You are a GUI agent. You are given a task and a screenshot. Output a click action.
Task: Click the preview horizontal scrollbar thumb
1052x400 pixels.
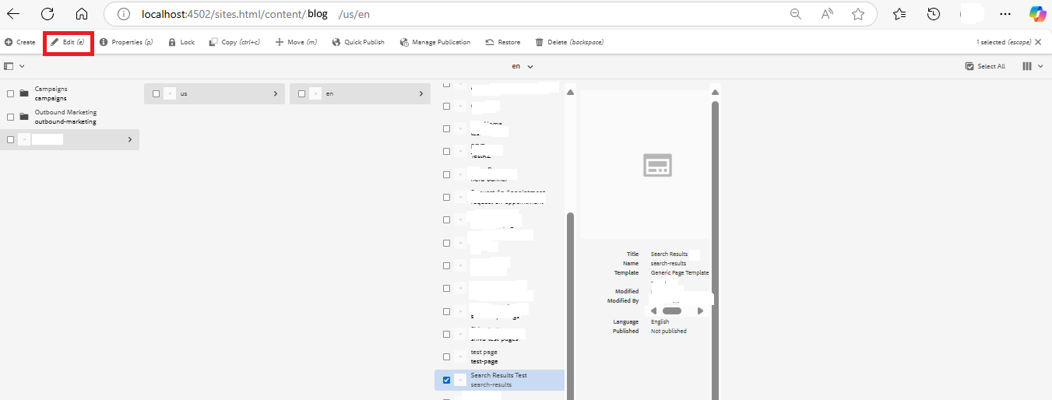671,311
